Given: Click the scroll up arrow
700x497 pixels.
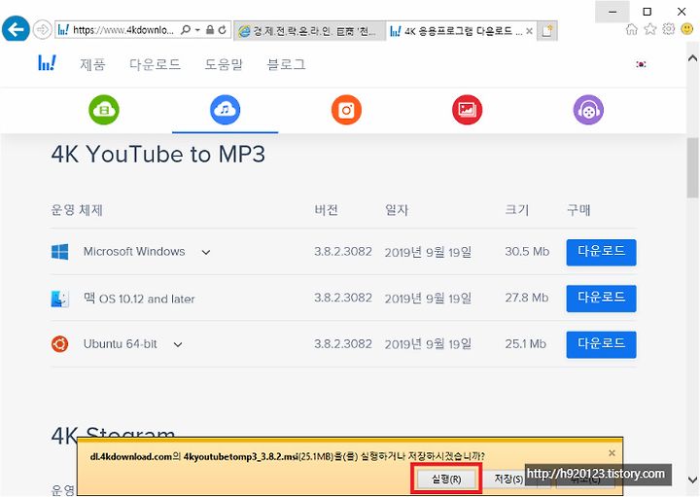Looking at the screenshot, I should [692, 58].
